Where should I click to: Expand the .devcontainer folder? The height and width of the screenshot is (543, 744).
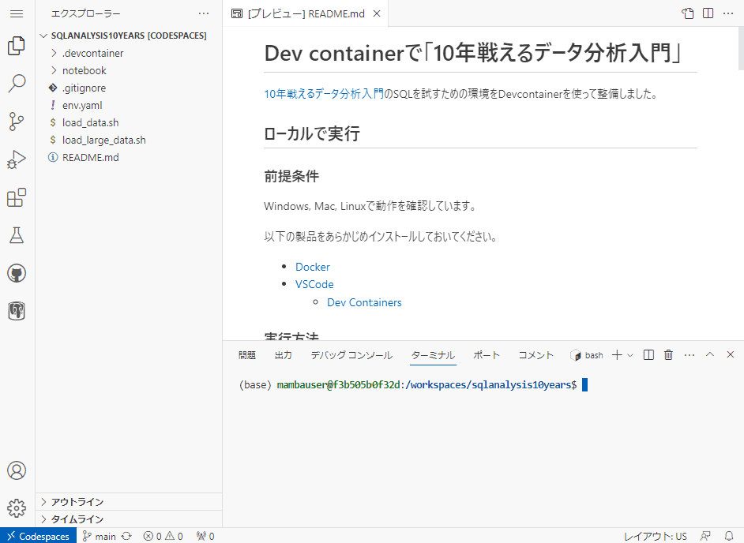pyautogui.click(x=92, y=53)
